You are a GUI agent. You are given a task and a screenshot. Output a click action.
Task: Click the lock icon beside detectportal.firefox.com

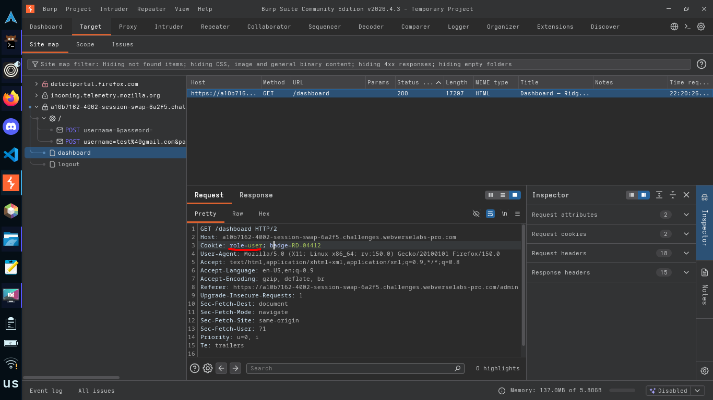coord(45,84)
